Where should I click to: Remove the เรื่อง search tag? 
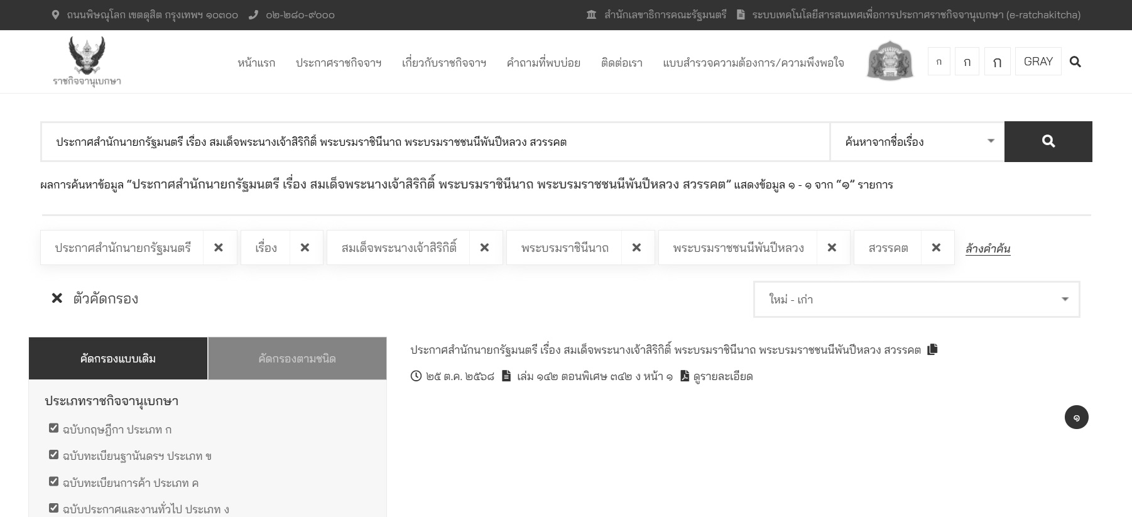point(305,248)
